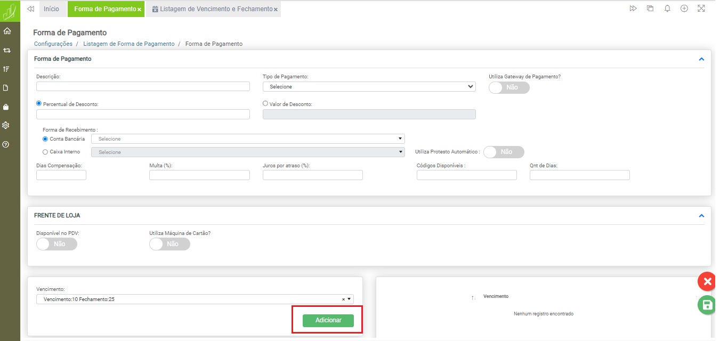The image size is (720, 341).
Task: Click the red cancel X button
Action: click(x=707, y=281)
